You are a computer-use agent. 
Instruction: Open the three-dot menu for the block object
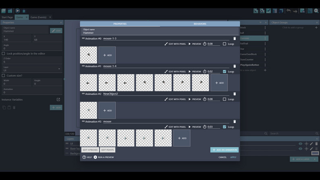265,27
